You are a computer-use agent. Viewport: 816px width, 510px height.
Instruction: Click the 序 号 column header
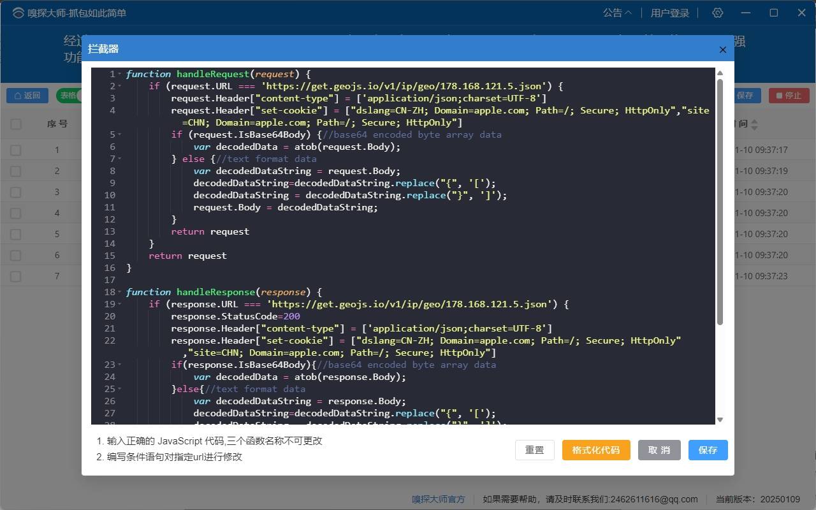[x=57, y=124]
